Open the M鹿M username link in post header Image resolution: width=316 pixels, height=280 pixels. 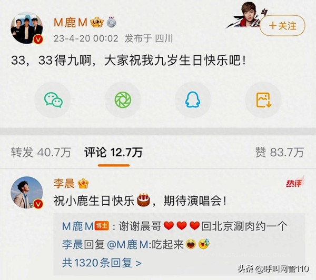pos(71,22)
